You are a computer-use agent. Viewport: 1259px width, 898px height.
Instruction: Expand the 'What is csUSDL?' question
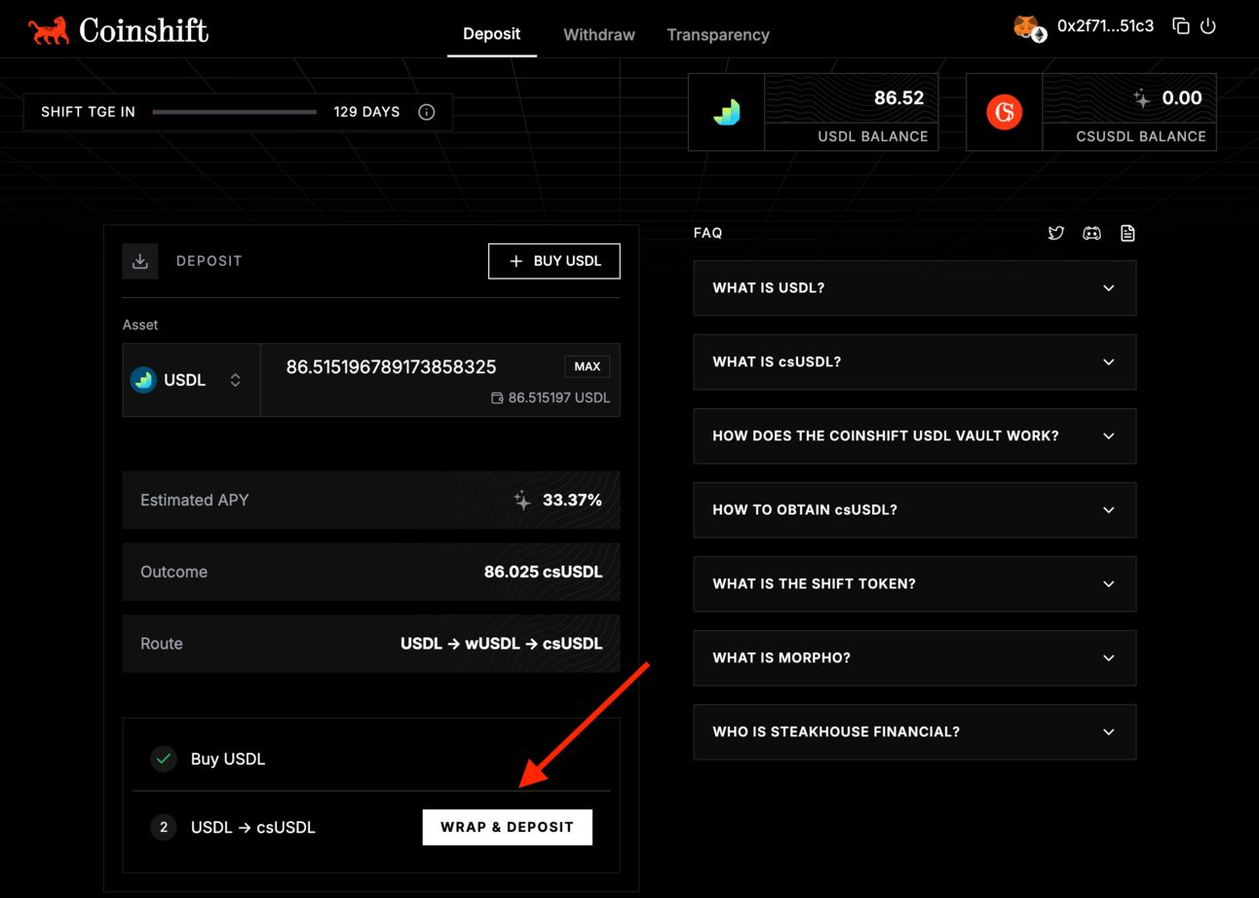[x=915, y=362]
